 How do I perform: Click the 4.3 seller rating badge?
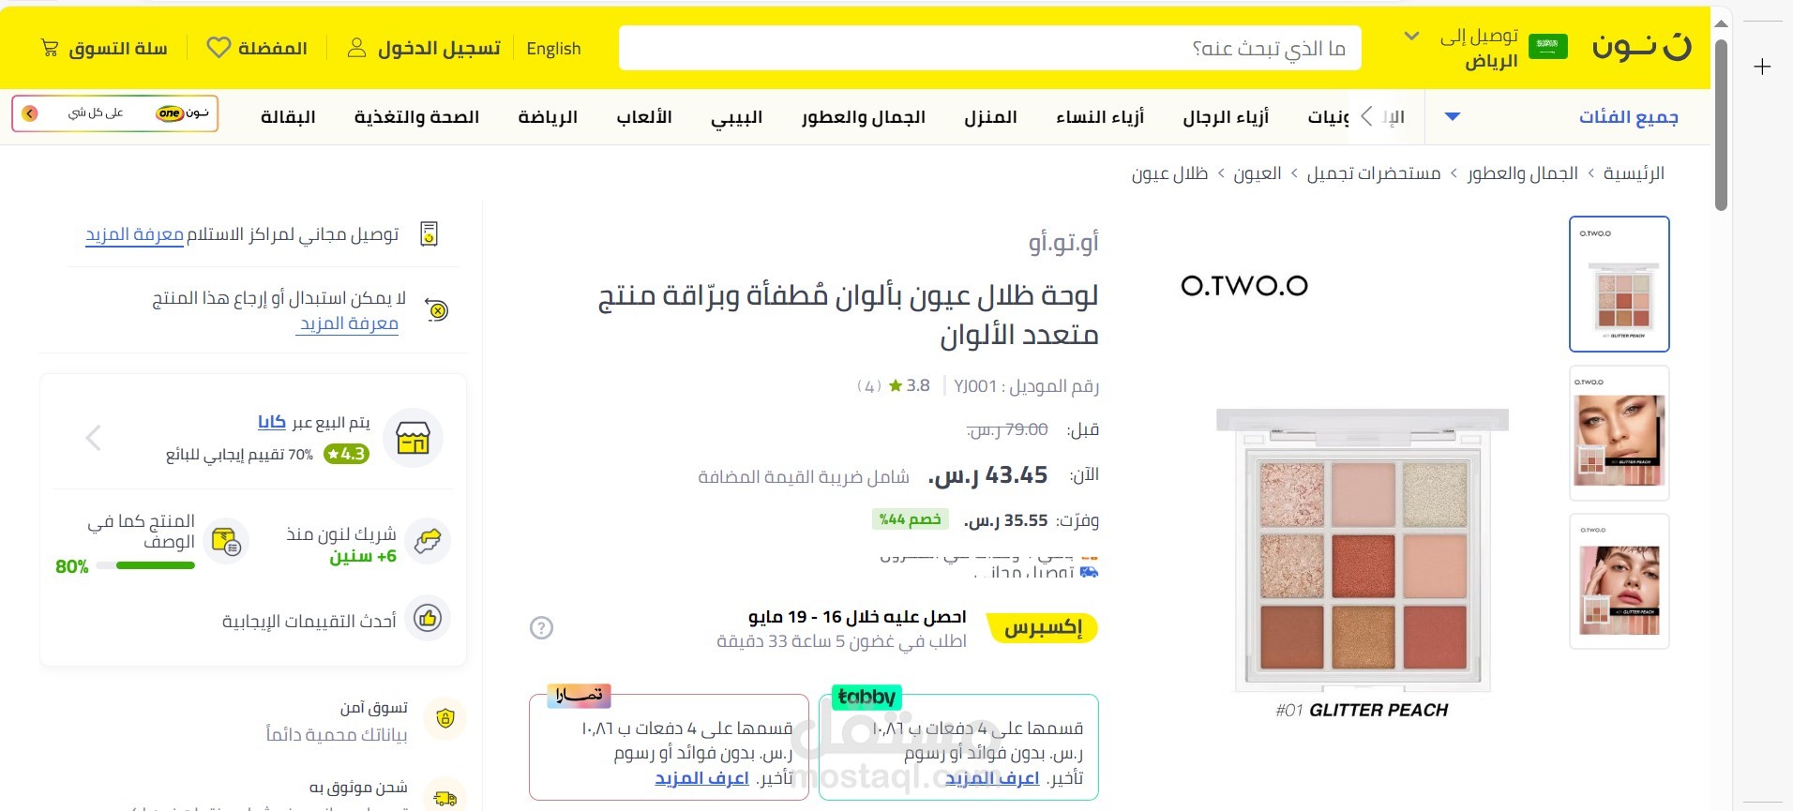(346, 454)
